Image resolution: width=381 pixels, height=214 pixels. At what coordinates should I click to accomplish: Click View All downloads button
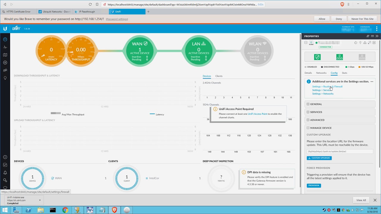coord(361,200)
